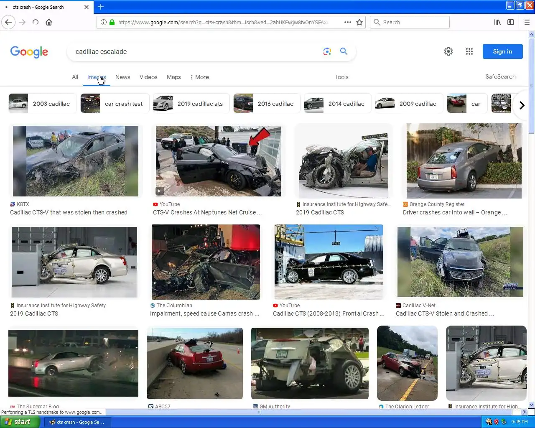Open KBTX stolen Cadillac CTS-V crash image
This screenshot has height=428, width=535.
(76, 161)
